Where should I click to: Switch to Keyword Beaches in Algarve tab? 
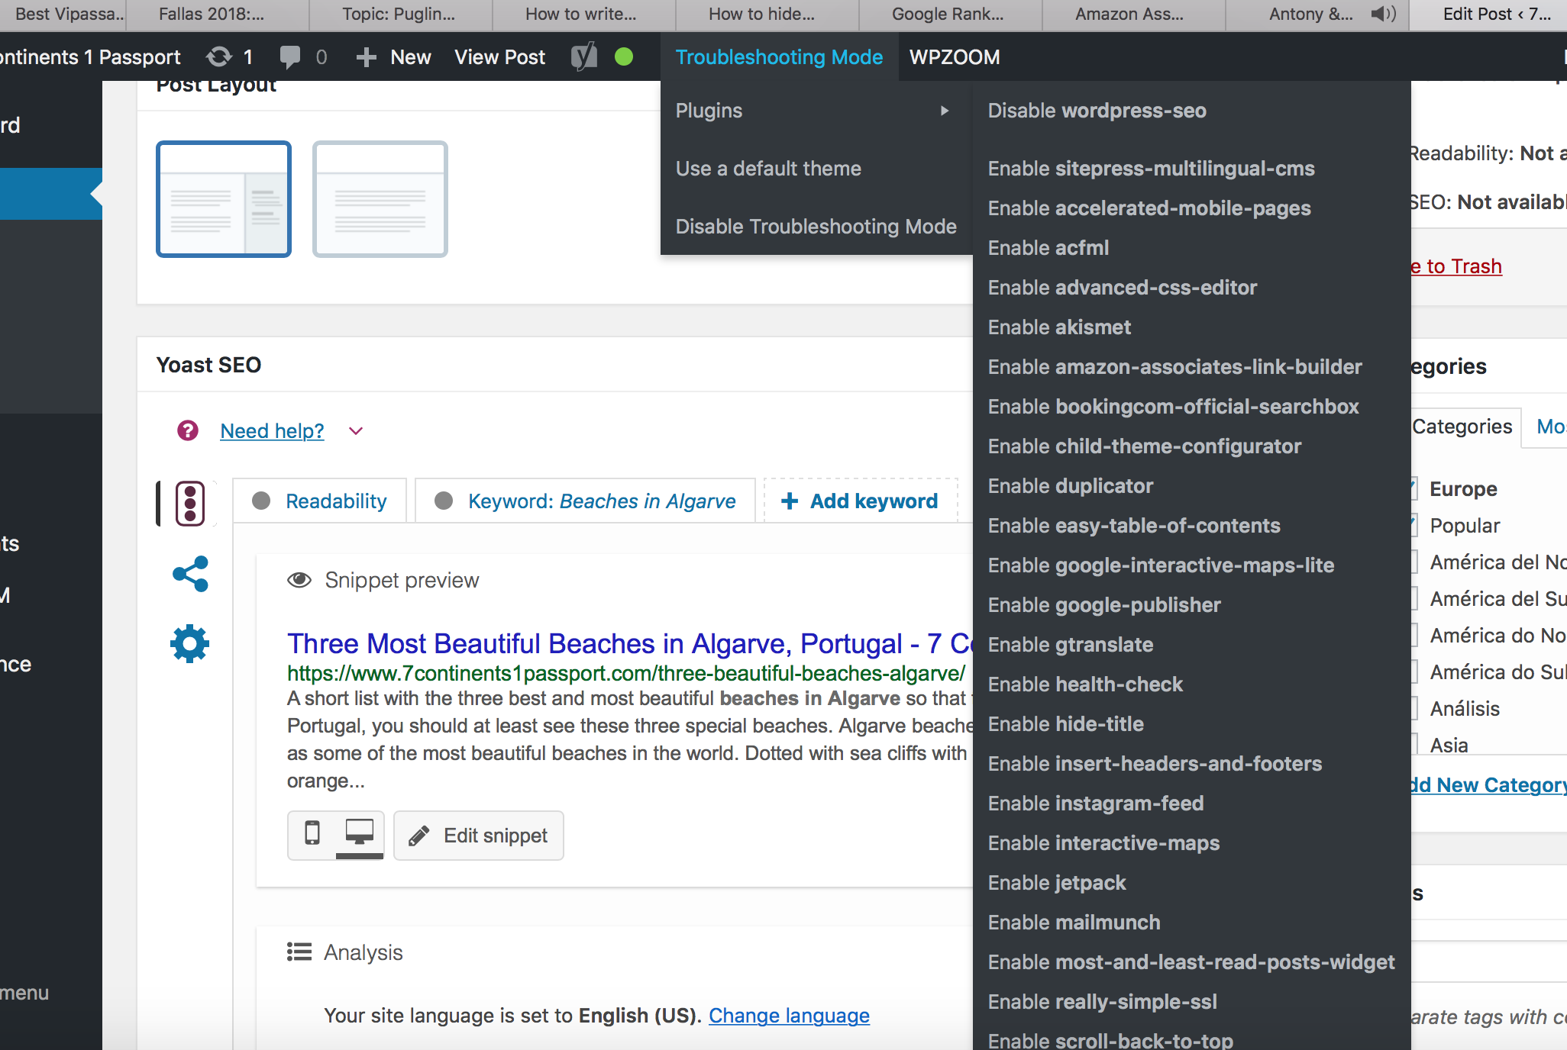pos(585,501)
